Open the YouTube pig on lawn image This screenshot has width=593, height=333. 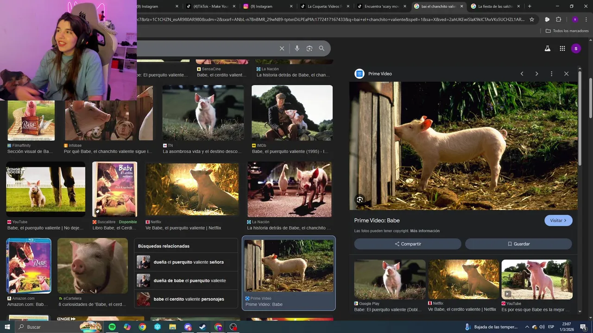[x=45, y=189]
